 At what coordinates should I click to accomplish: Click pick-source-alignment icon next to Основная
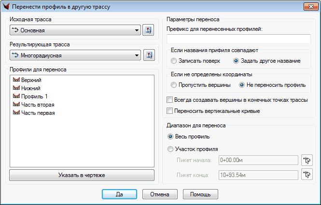pyautogui.click(x=148, y=30)
